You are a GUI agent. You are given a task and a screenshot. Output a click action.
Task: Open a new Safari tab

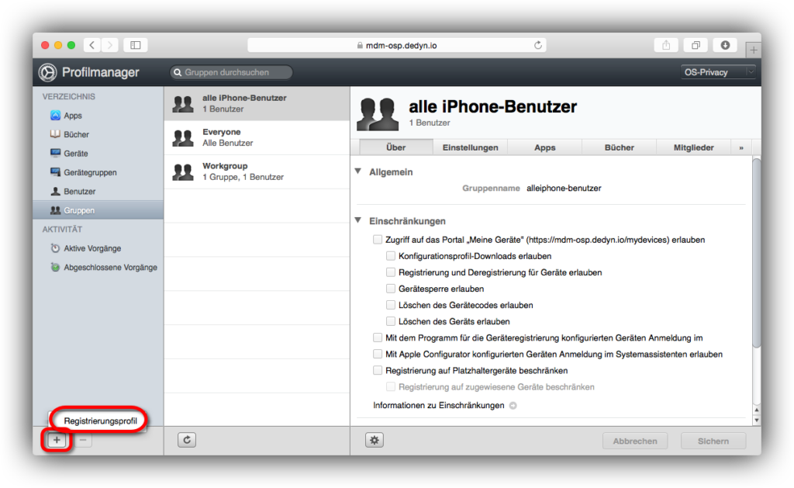754,50
